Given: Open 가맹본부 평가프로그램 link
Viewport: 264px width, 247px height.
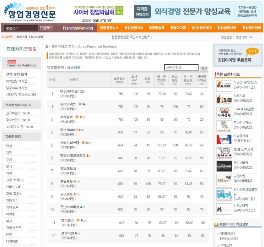Looking at the screenshot, I should [21, 95].
